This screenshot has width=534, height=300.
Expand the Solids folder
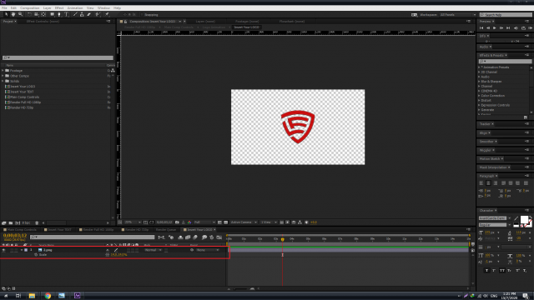[3, 81]
